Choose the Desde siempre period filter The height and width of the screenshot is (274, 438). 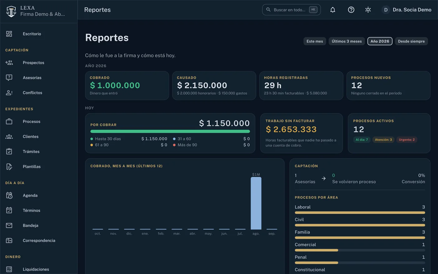point(411,41)
